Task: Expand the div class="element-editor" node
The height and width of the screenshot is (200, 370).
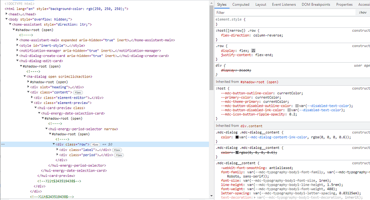Action: click(32, 98)
